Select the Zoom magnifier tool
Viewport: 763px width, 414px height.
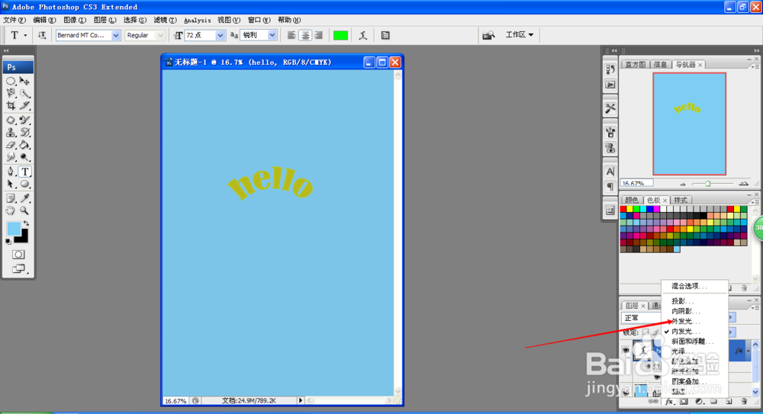(25, 210)
